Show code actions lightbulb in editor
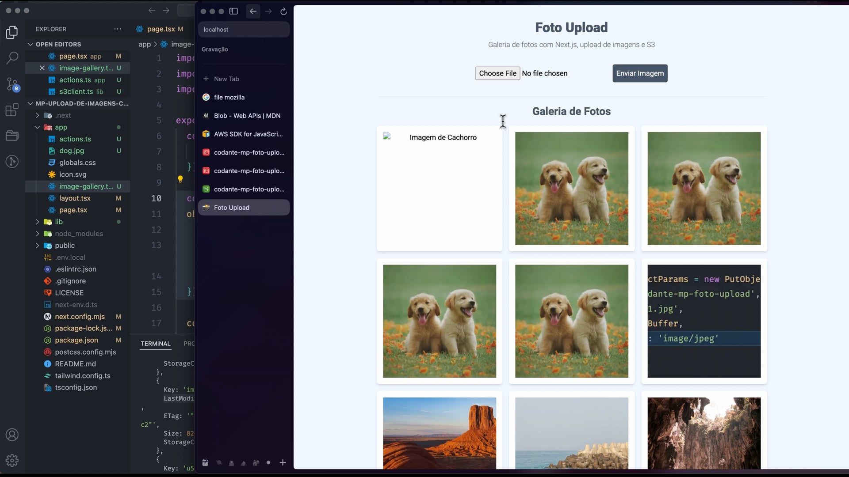 [x=180, y=179]
